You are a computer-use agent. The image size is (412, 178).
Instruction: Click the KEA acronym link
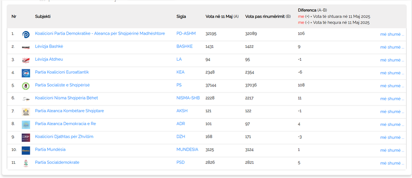point(180,72)
